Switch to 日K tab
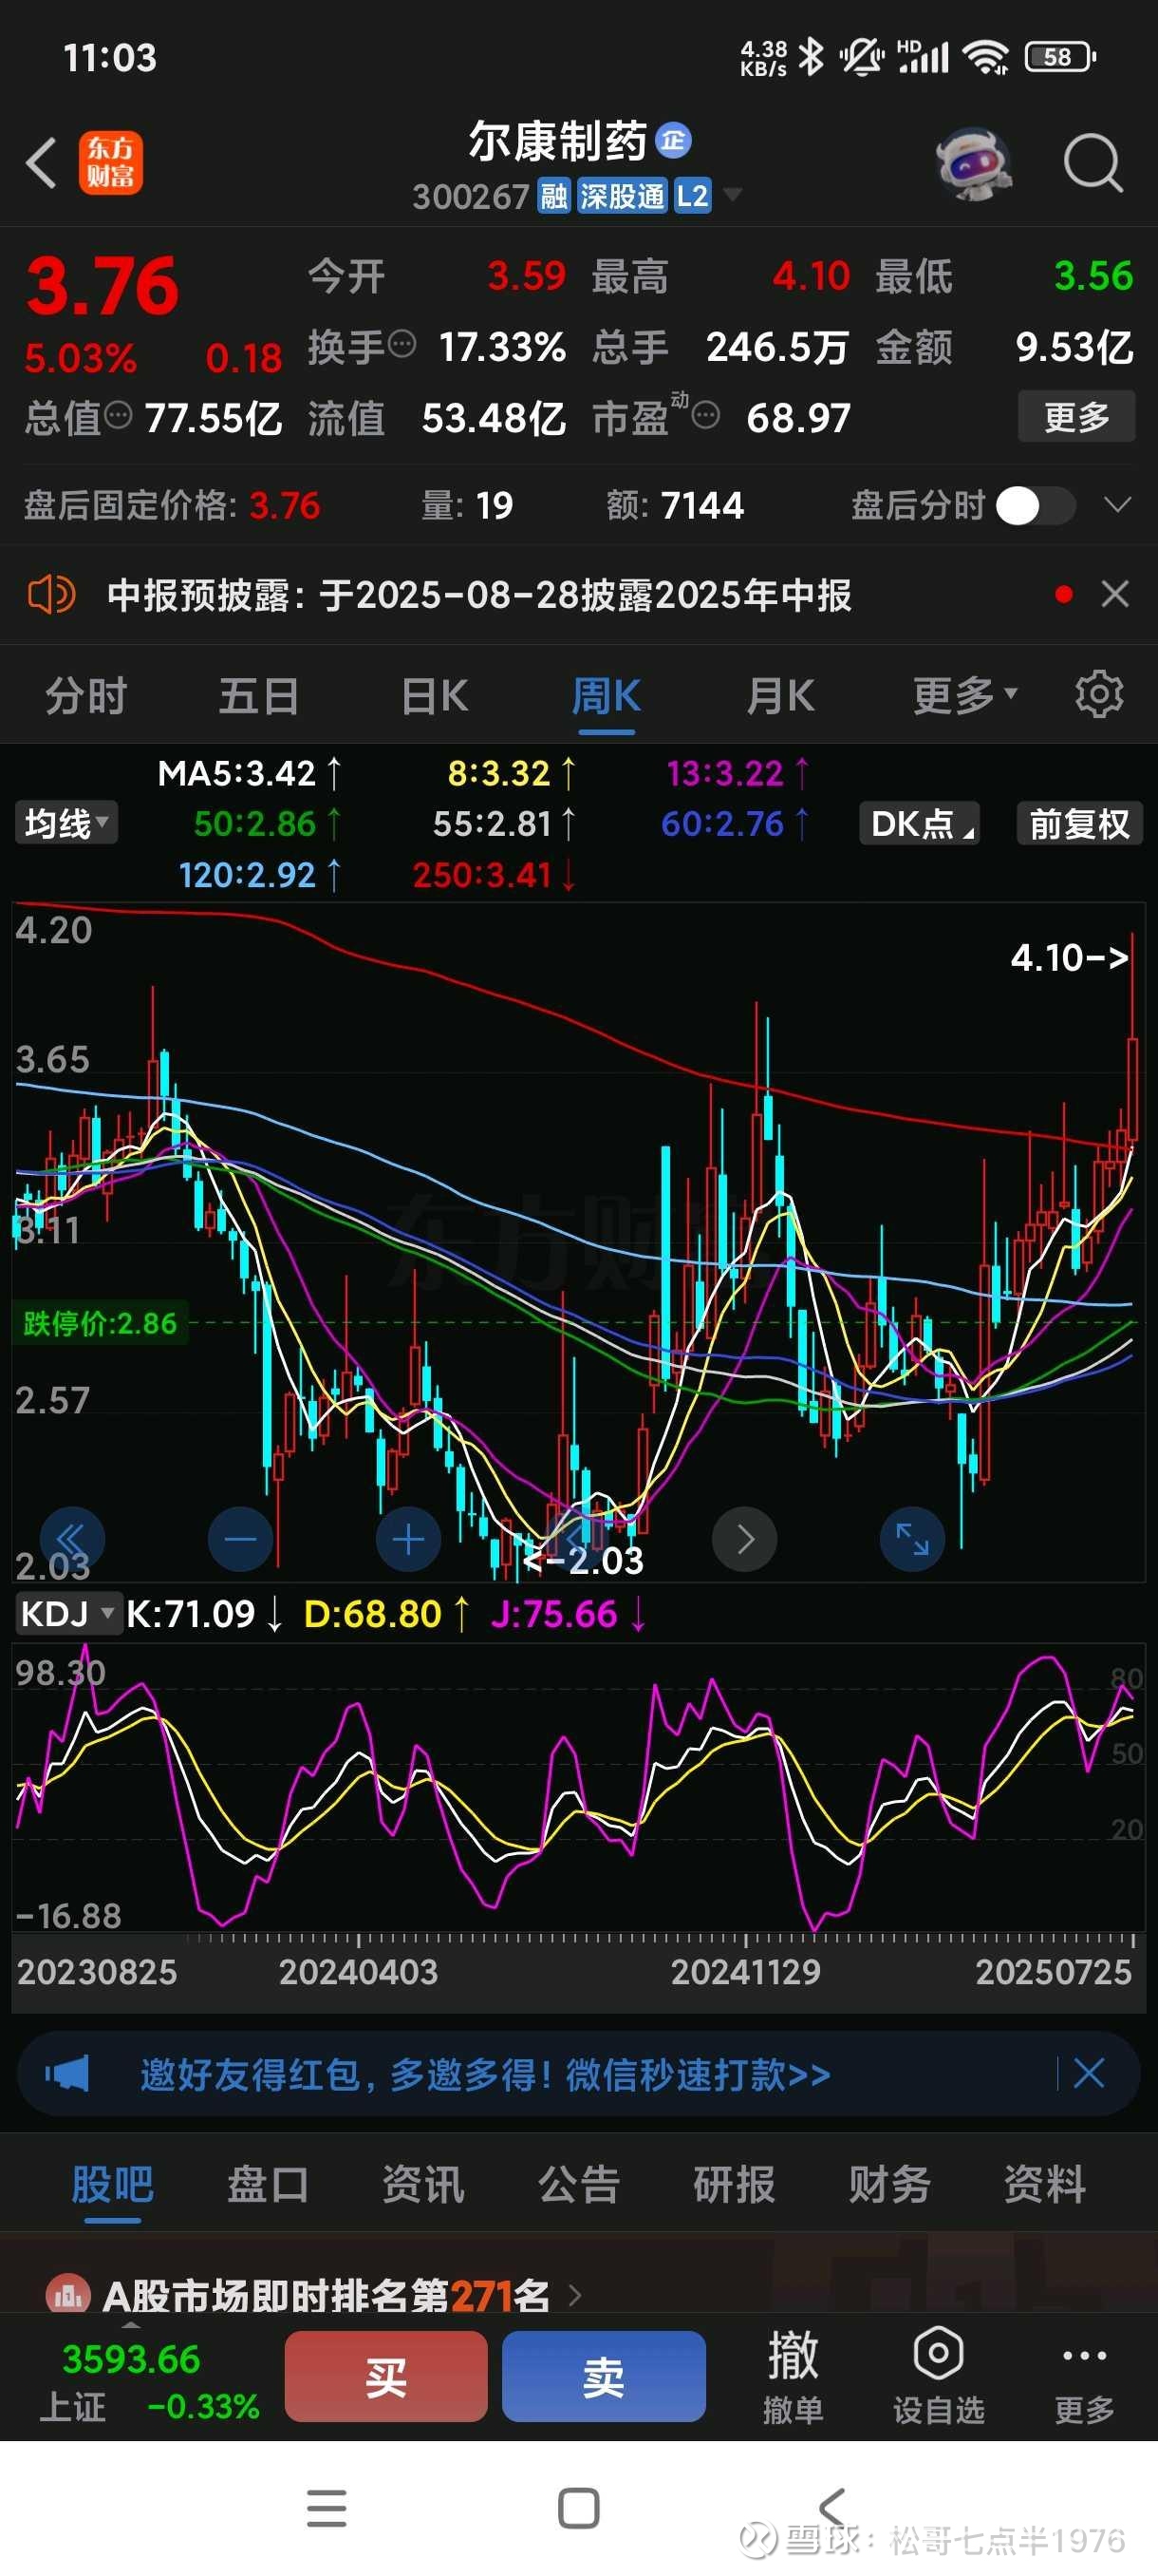1158x2576 pixels. tap(435, 695)
